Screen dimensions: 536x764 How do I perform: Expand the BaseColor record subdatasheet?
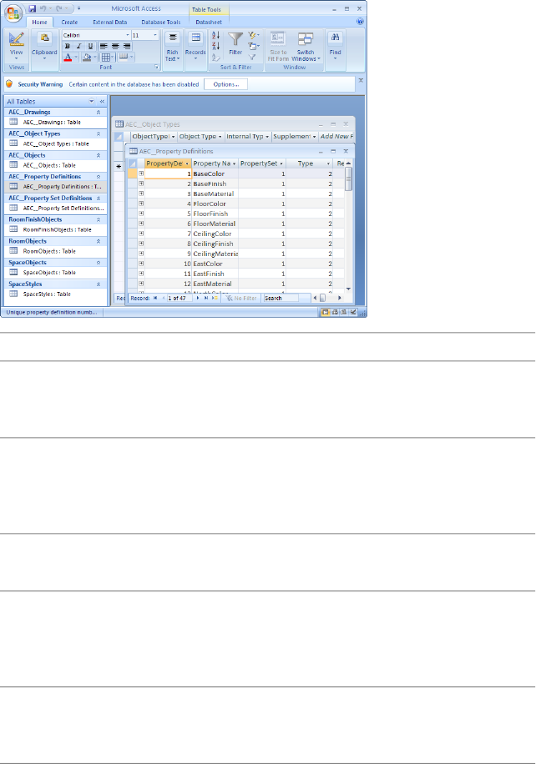click(x=141, y=173)
